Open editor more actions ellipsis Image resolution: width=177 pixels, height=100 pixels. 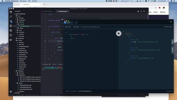(x=147, y=11)
